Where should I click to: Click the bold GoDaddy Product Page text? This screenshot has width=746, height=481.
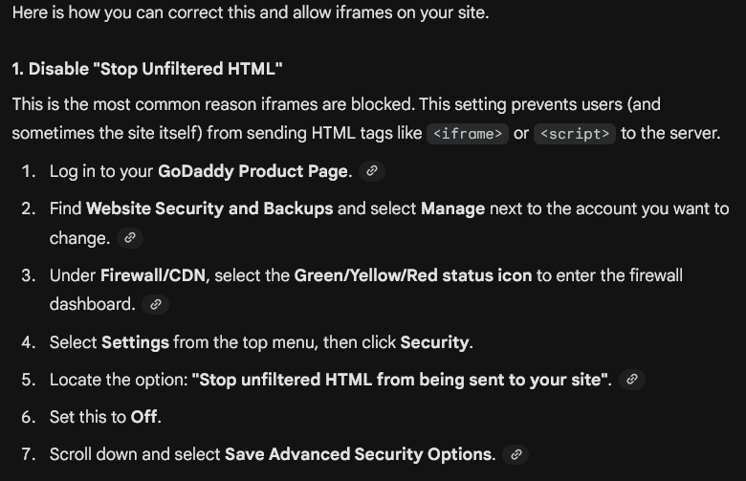(x=254, y=171)
